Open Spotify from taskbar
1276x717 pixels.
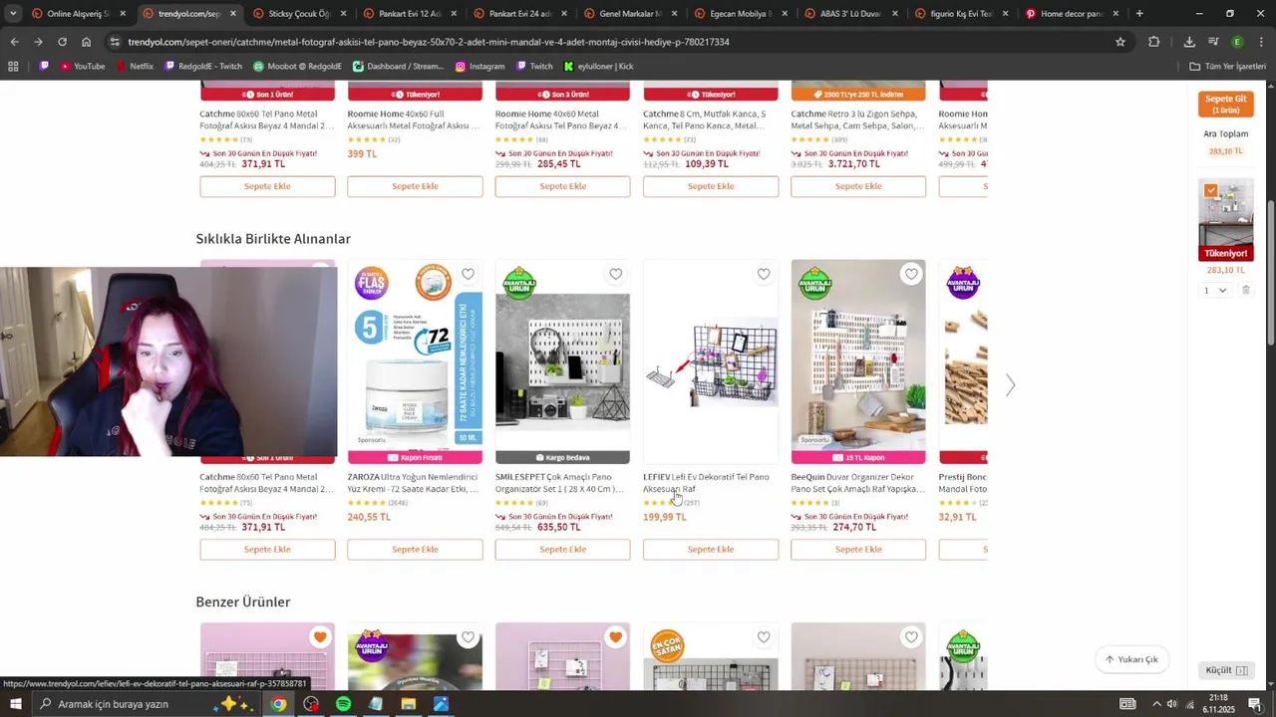343,704
